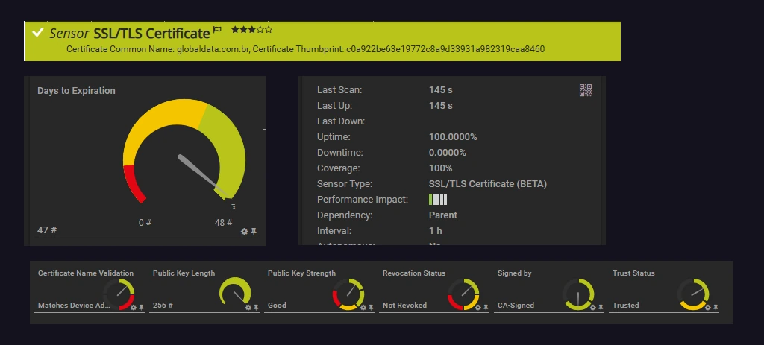Click the Public Key Strength channel label
This screenshot has width=764, height=345.
tap(301, 273)
